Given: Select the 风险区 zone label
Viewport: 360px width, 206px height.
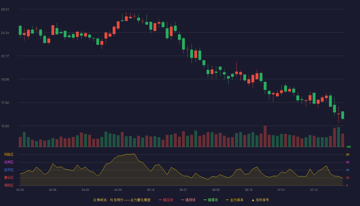Looking at the screenshot, I should (x=9, y=154).
